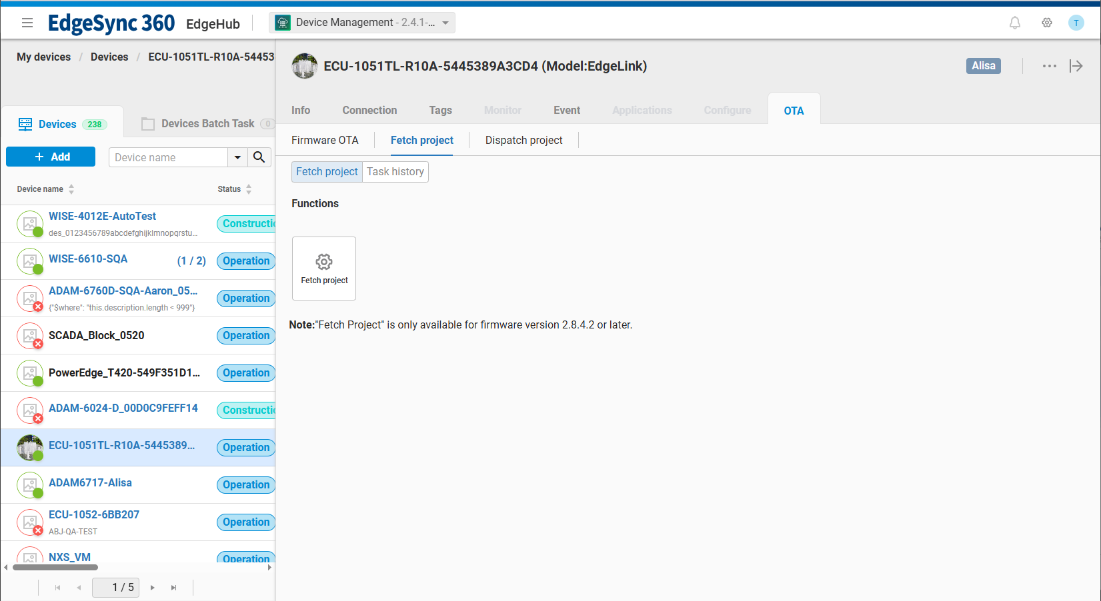Jump to the last devices page
This screenshot has height=601, width=1101.
(x=174, y=588)
